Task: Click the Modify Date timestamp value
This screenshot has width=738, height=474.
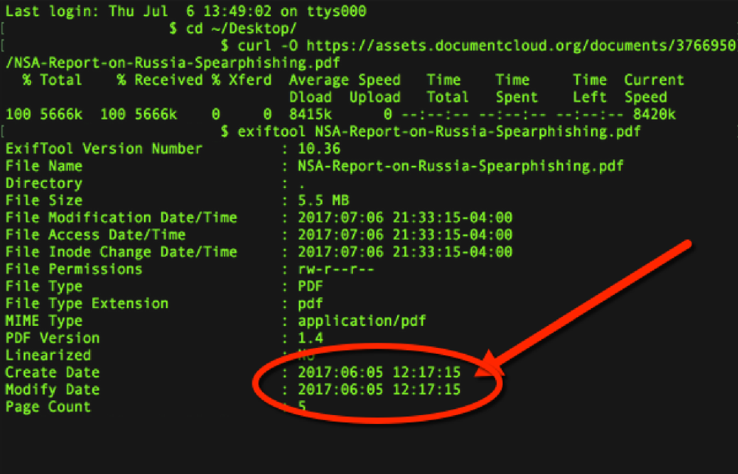Action: (x=379, y=389)
